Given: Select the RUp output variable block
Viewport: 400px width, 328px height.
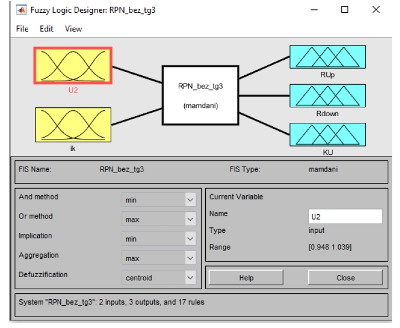Looking at the screenshot, I should pos(328,57).
